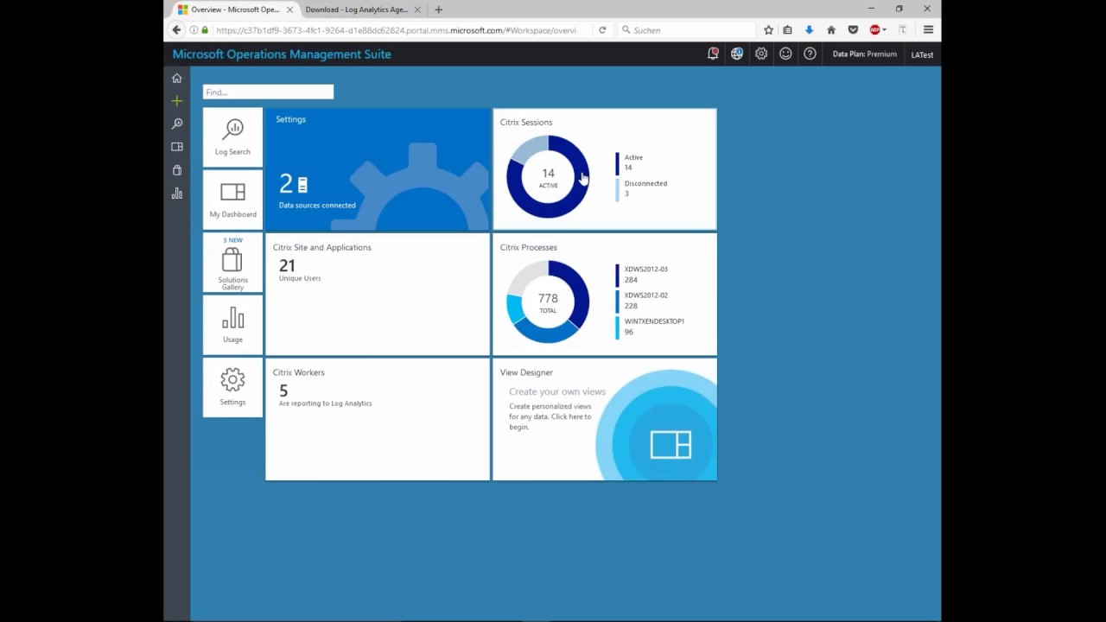The image size is (1106, 622).
Task: Open the sidebar magnifier search icon
Action: [x=177, y=124]
